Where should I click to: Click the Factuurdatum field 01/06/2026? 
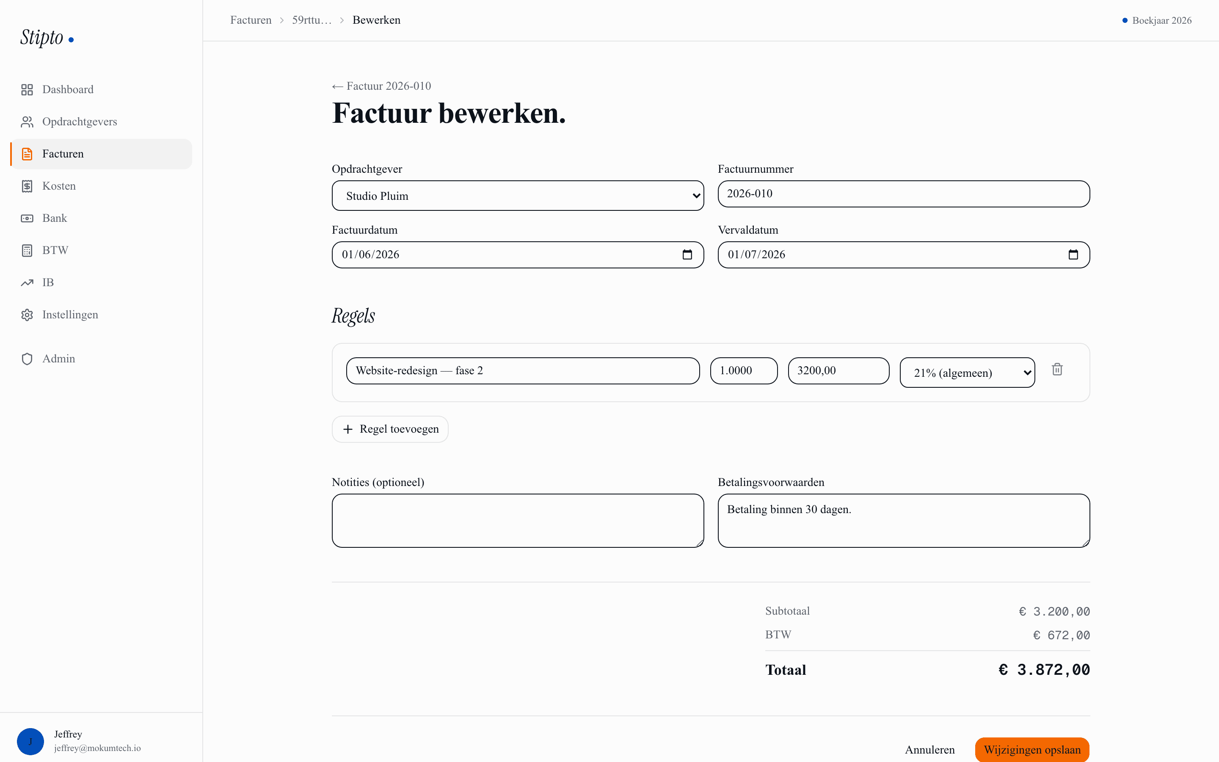518,254
